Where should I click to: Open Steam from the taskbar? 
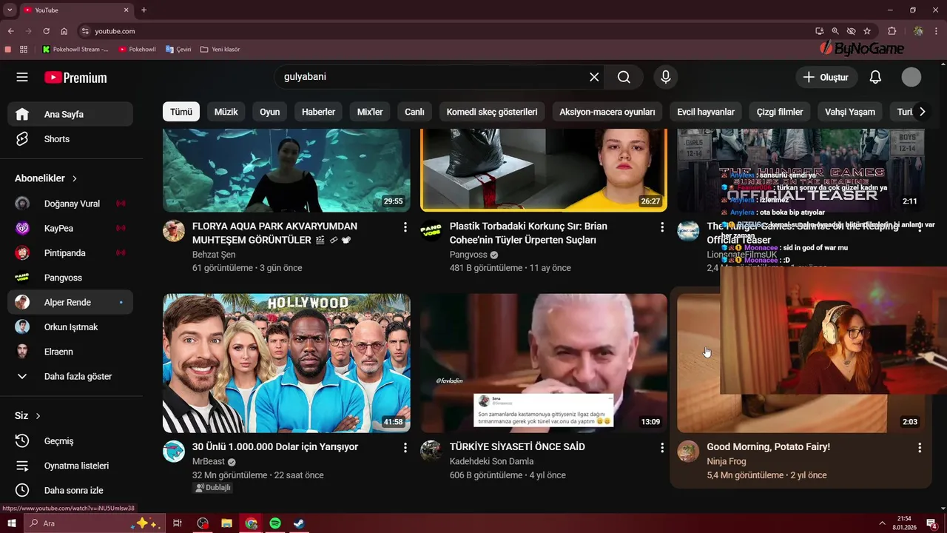(x=299, y=523)
